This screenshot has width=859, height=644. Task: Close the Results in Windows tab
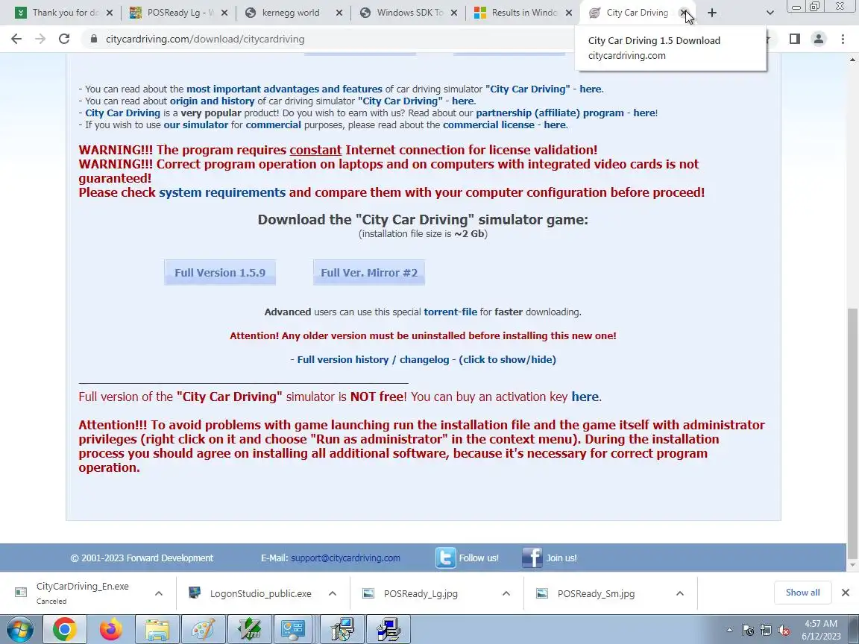tap(569, 13)
